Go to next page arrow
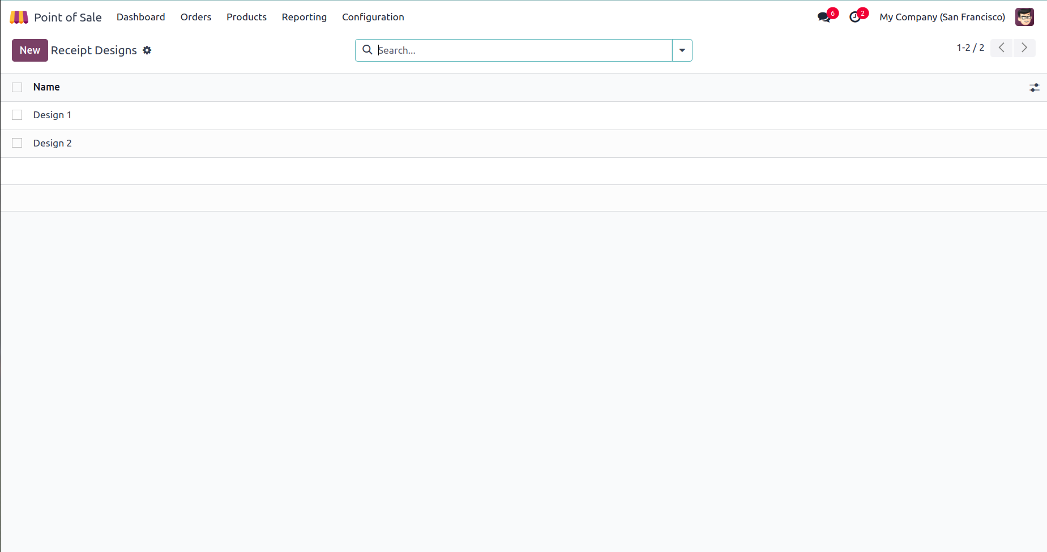The width and height of the screenshot is (1047, 552). (1024, 48)
